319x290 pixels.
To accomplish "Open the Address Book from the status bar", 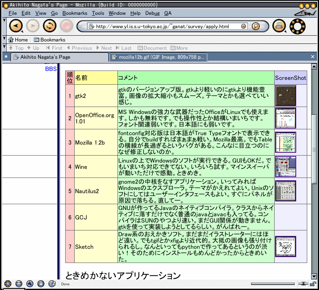I will pos(41,283).
